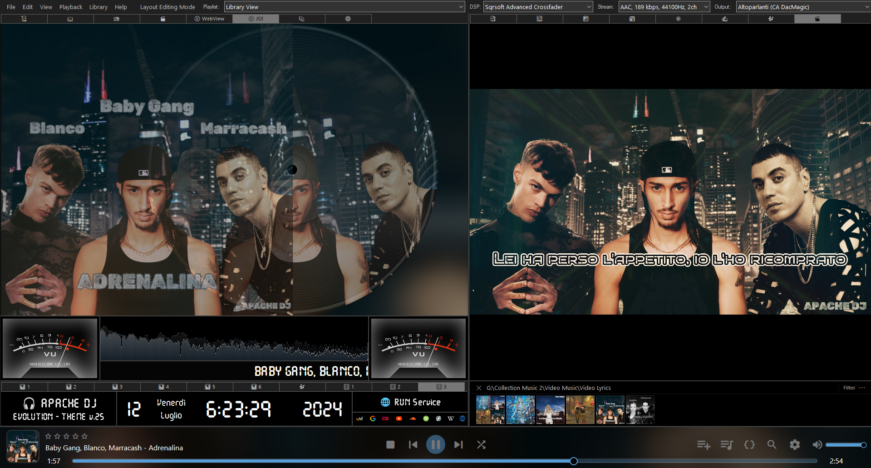Select the first video thumbnail
The image size is (871, 468).
490,409
